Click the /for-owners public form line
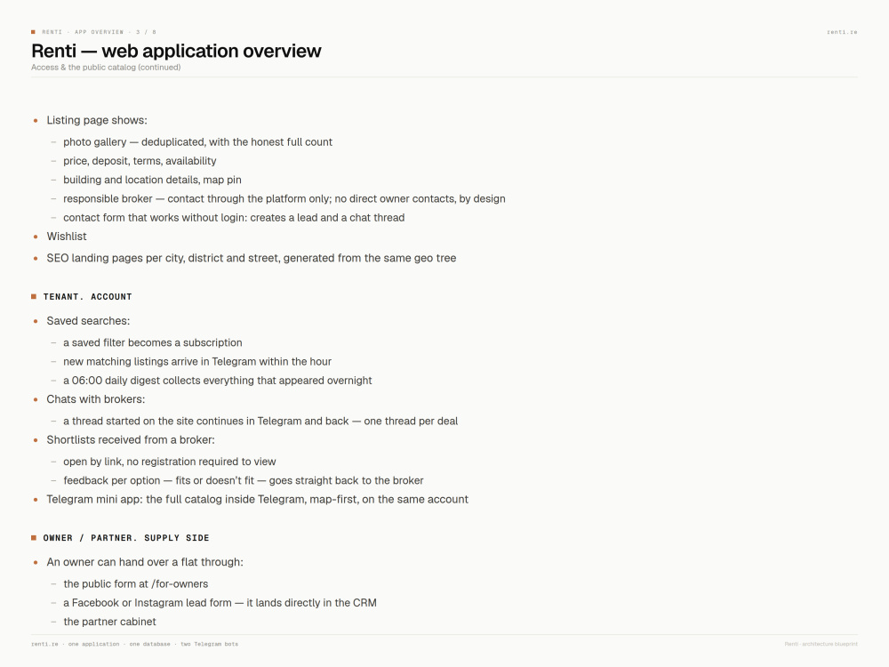Viewport: 889px width, 667px height. [x=135, y=583]
